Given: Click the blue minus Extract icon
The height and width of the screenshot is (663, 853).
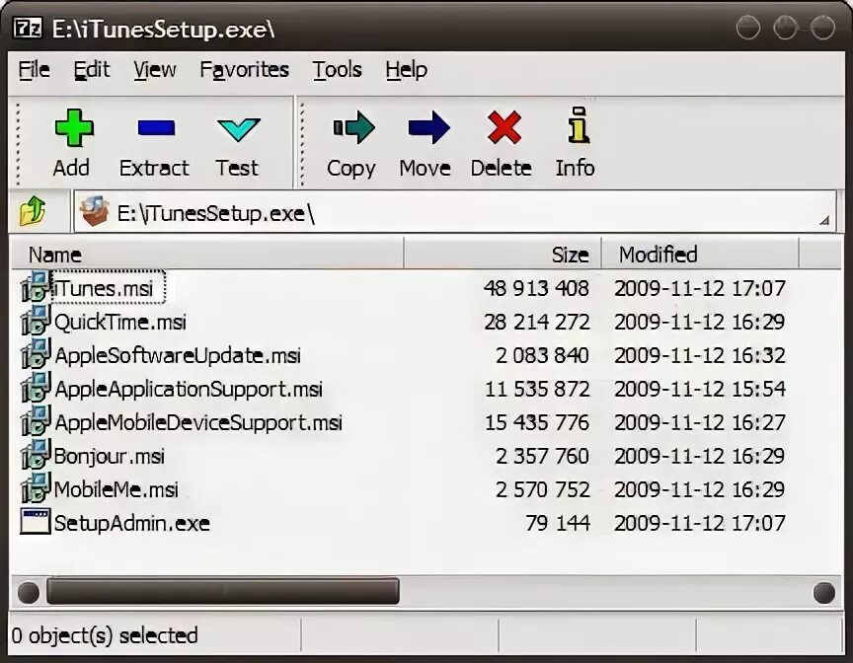Looking at the screenshot, I should 156,128.
